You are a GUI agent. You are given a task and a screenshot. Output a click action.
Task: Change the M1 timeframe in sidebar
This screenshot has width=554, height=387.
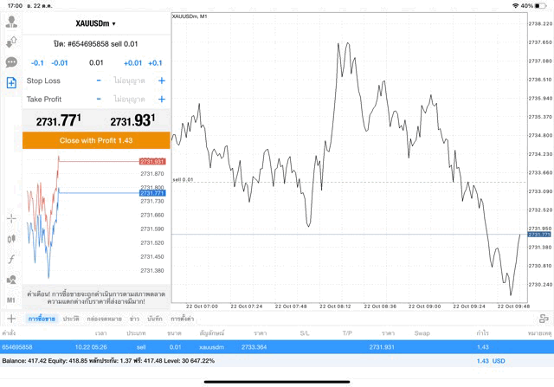[11, 300]
